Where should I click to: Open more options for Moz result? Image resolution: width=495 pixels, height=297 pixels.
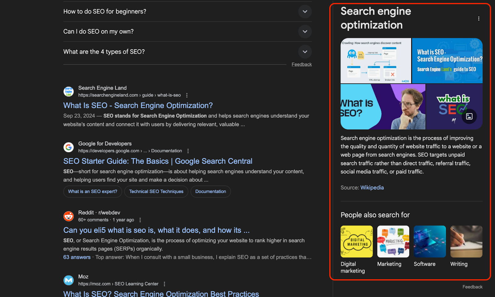click(164, 284)
